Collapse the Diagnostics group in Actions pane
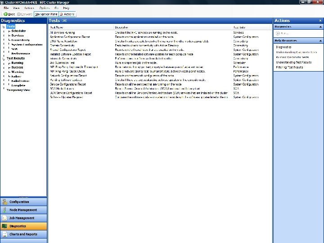 click(x=320, y=27)
